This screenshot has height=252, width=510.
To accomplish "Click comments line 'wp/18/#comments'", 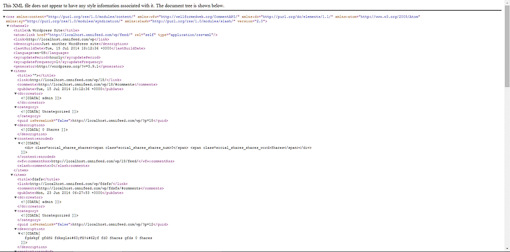I will (x=87, y=85).
